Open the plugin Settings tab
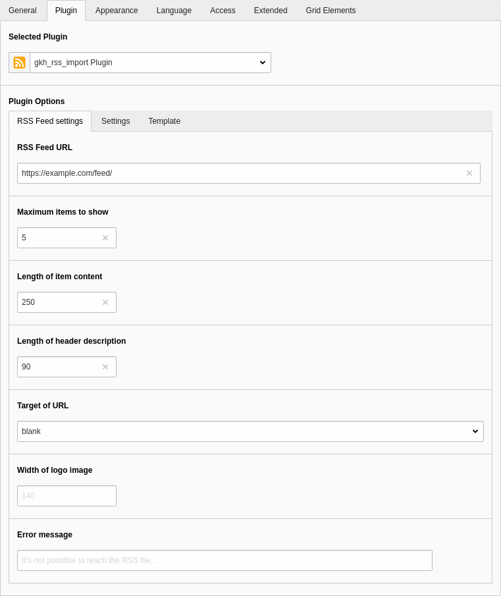The width and height of the screenshot is (501, 596). coord(115,121)
